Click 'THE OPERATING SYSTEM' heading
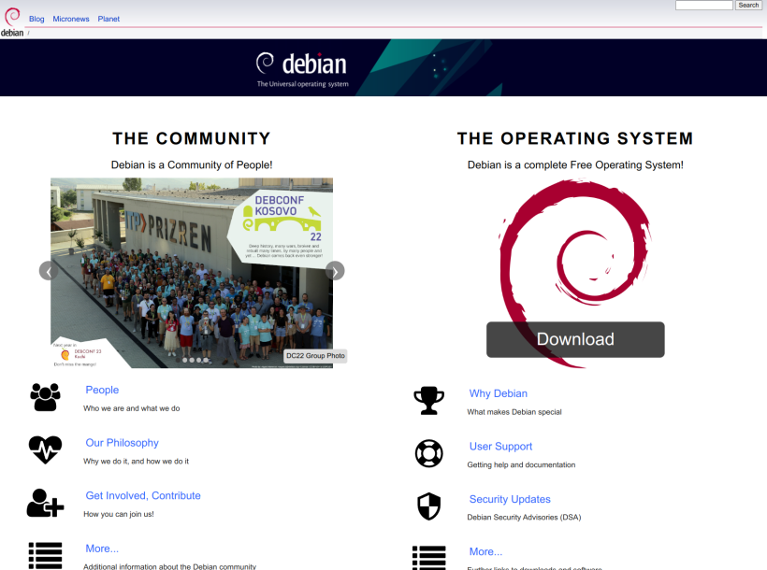Viewport: 767px width, 570px height. (x=575, y=138)
